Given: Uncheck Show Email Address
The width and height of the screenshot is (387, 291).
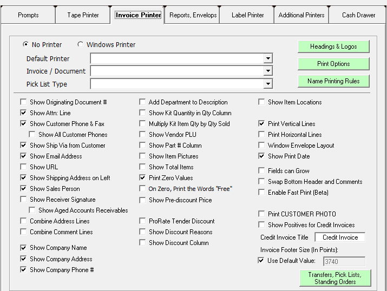Looking at the screenshot, I should (x=23, y=156).
